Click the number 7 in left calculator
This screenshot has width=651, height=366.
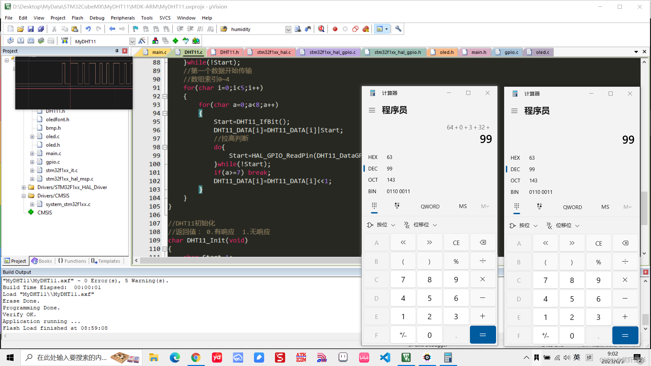point(403,280)
